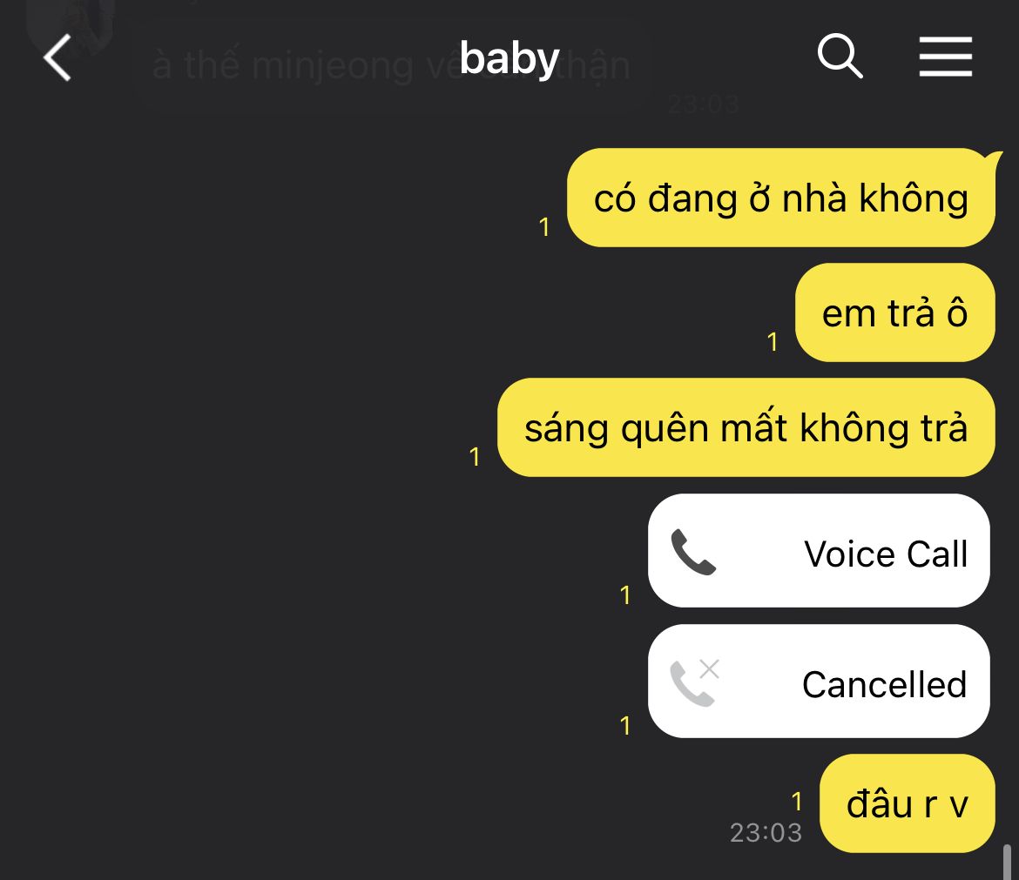Tap the back arrow to leave chat

(x=57, y=59)
